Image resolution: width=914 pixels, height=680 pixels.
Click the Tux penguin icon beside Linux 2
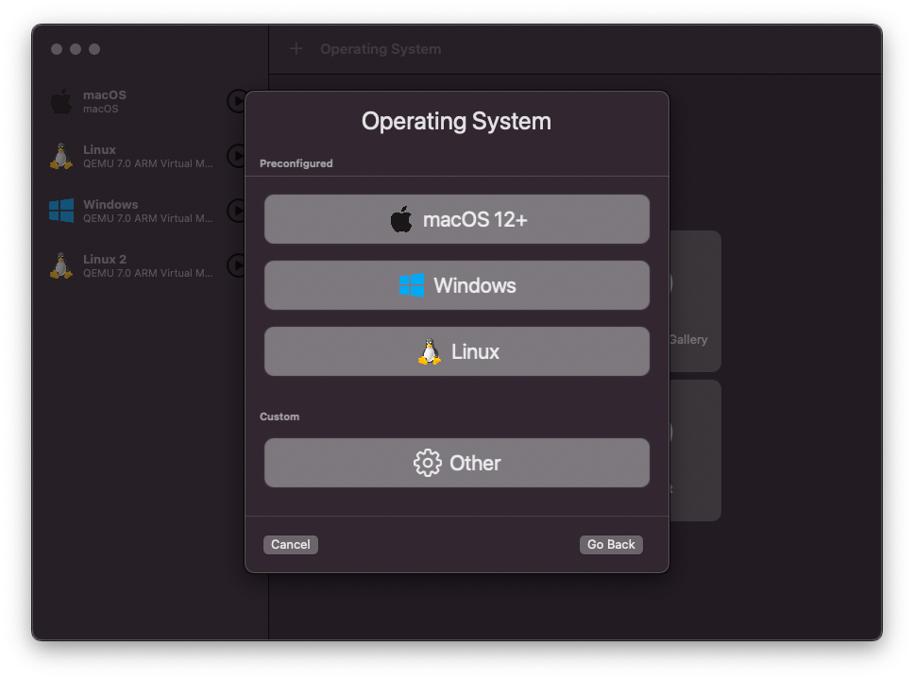(x=61, y=266)
